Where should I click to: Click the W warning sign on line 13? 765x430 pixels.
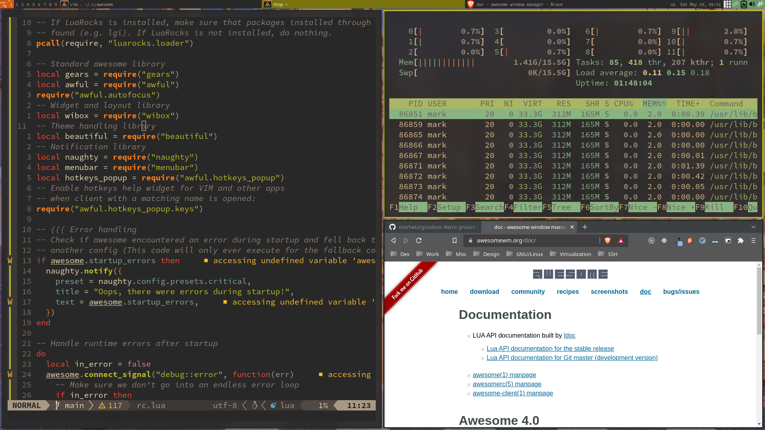coord(10,260)
